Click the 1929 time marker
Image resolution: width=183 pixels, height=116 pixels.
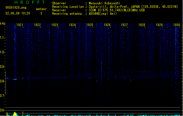[x=159, y=25]
